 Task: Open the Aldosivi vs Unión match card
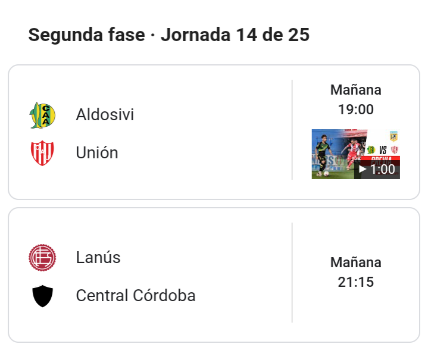tap(214, 132)
